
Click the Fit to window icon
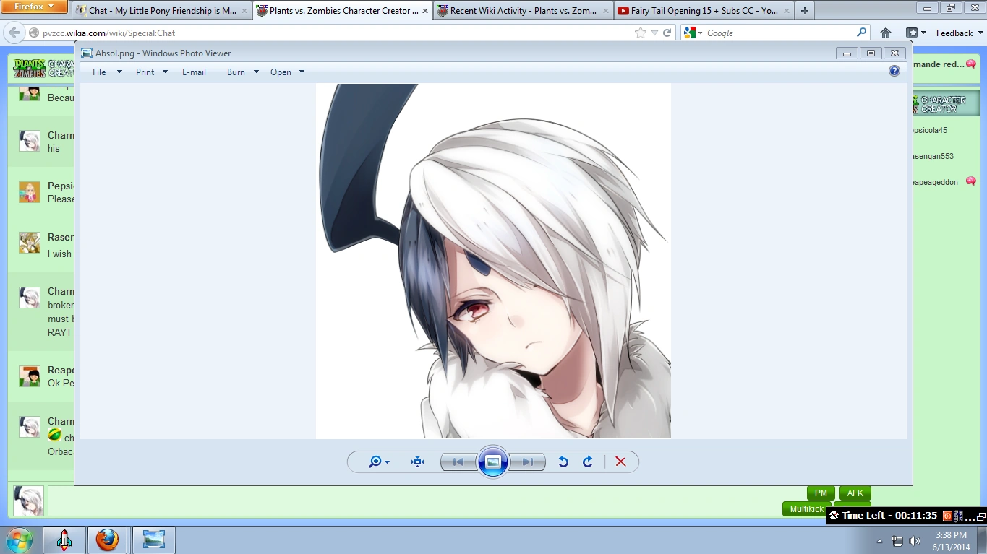(417, 462)
